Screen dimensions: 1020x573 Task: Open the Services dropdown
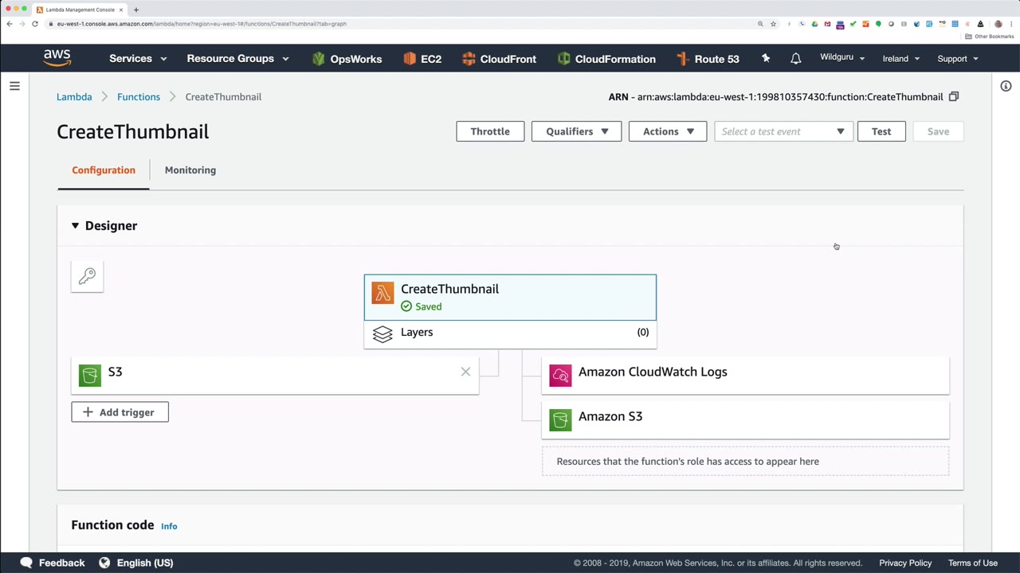[138, 59]
